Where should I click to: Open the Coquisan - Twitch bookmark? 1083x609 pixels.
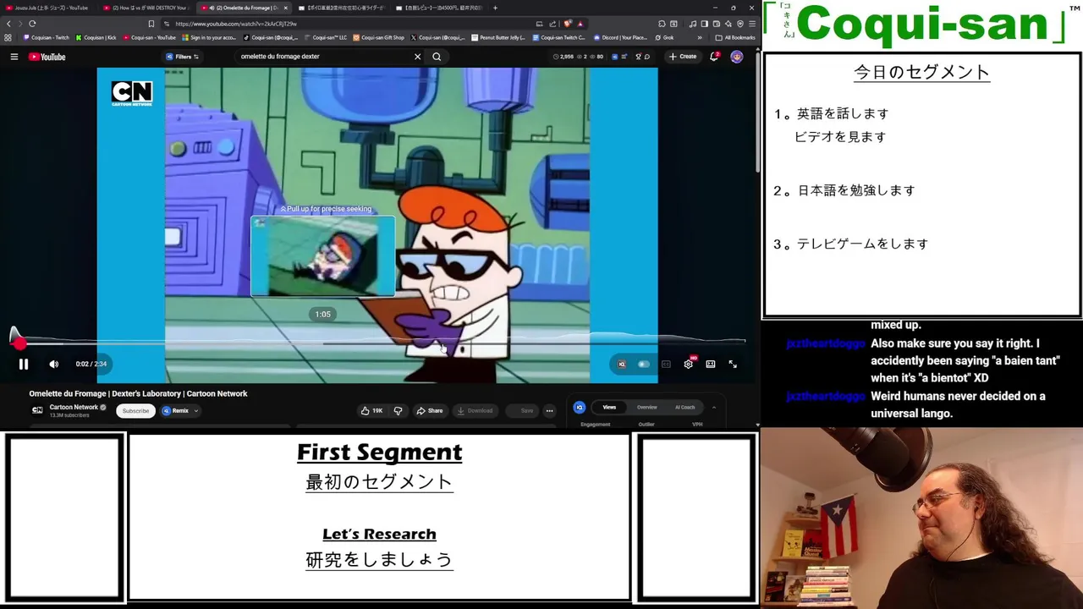pos(46,37)
